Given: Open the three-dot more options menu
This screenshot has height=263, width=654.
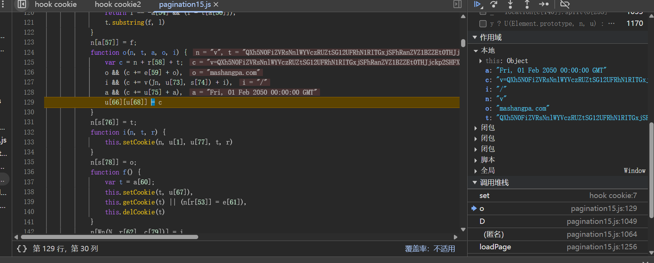Looking at the screenshot, I should click(3, 4).
